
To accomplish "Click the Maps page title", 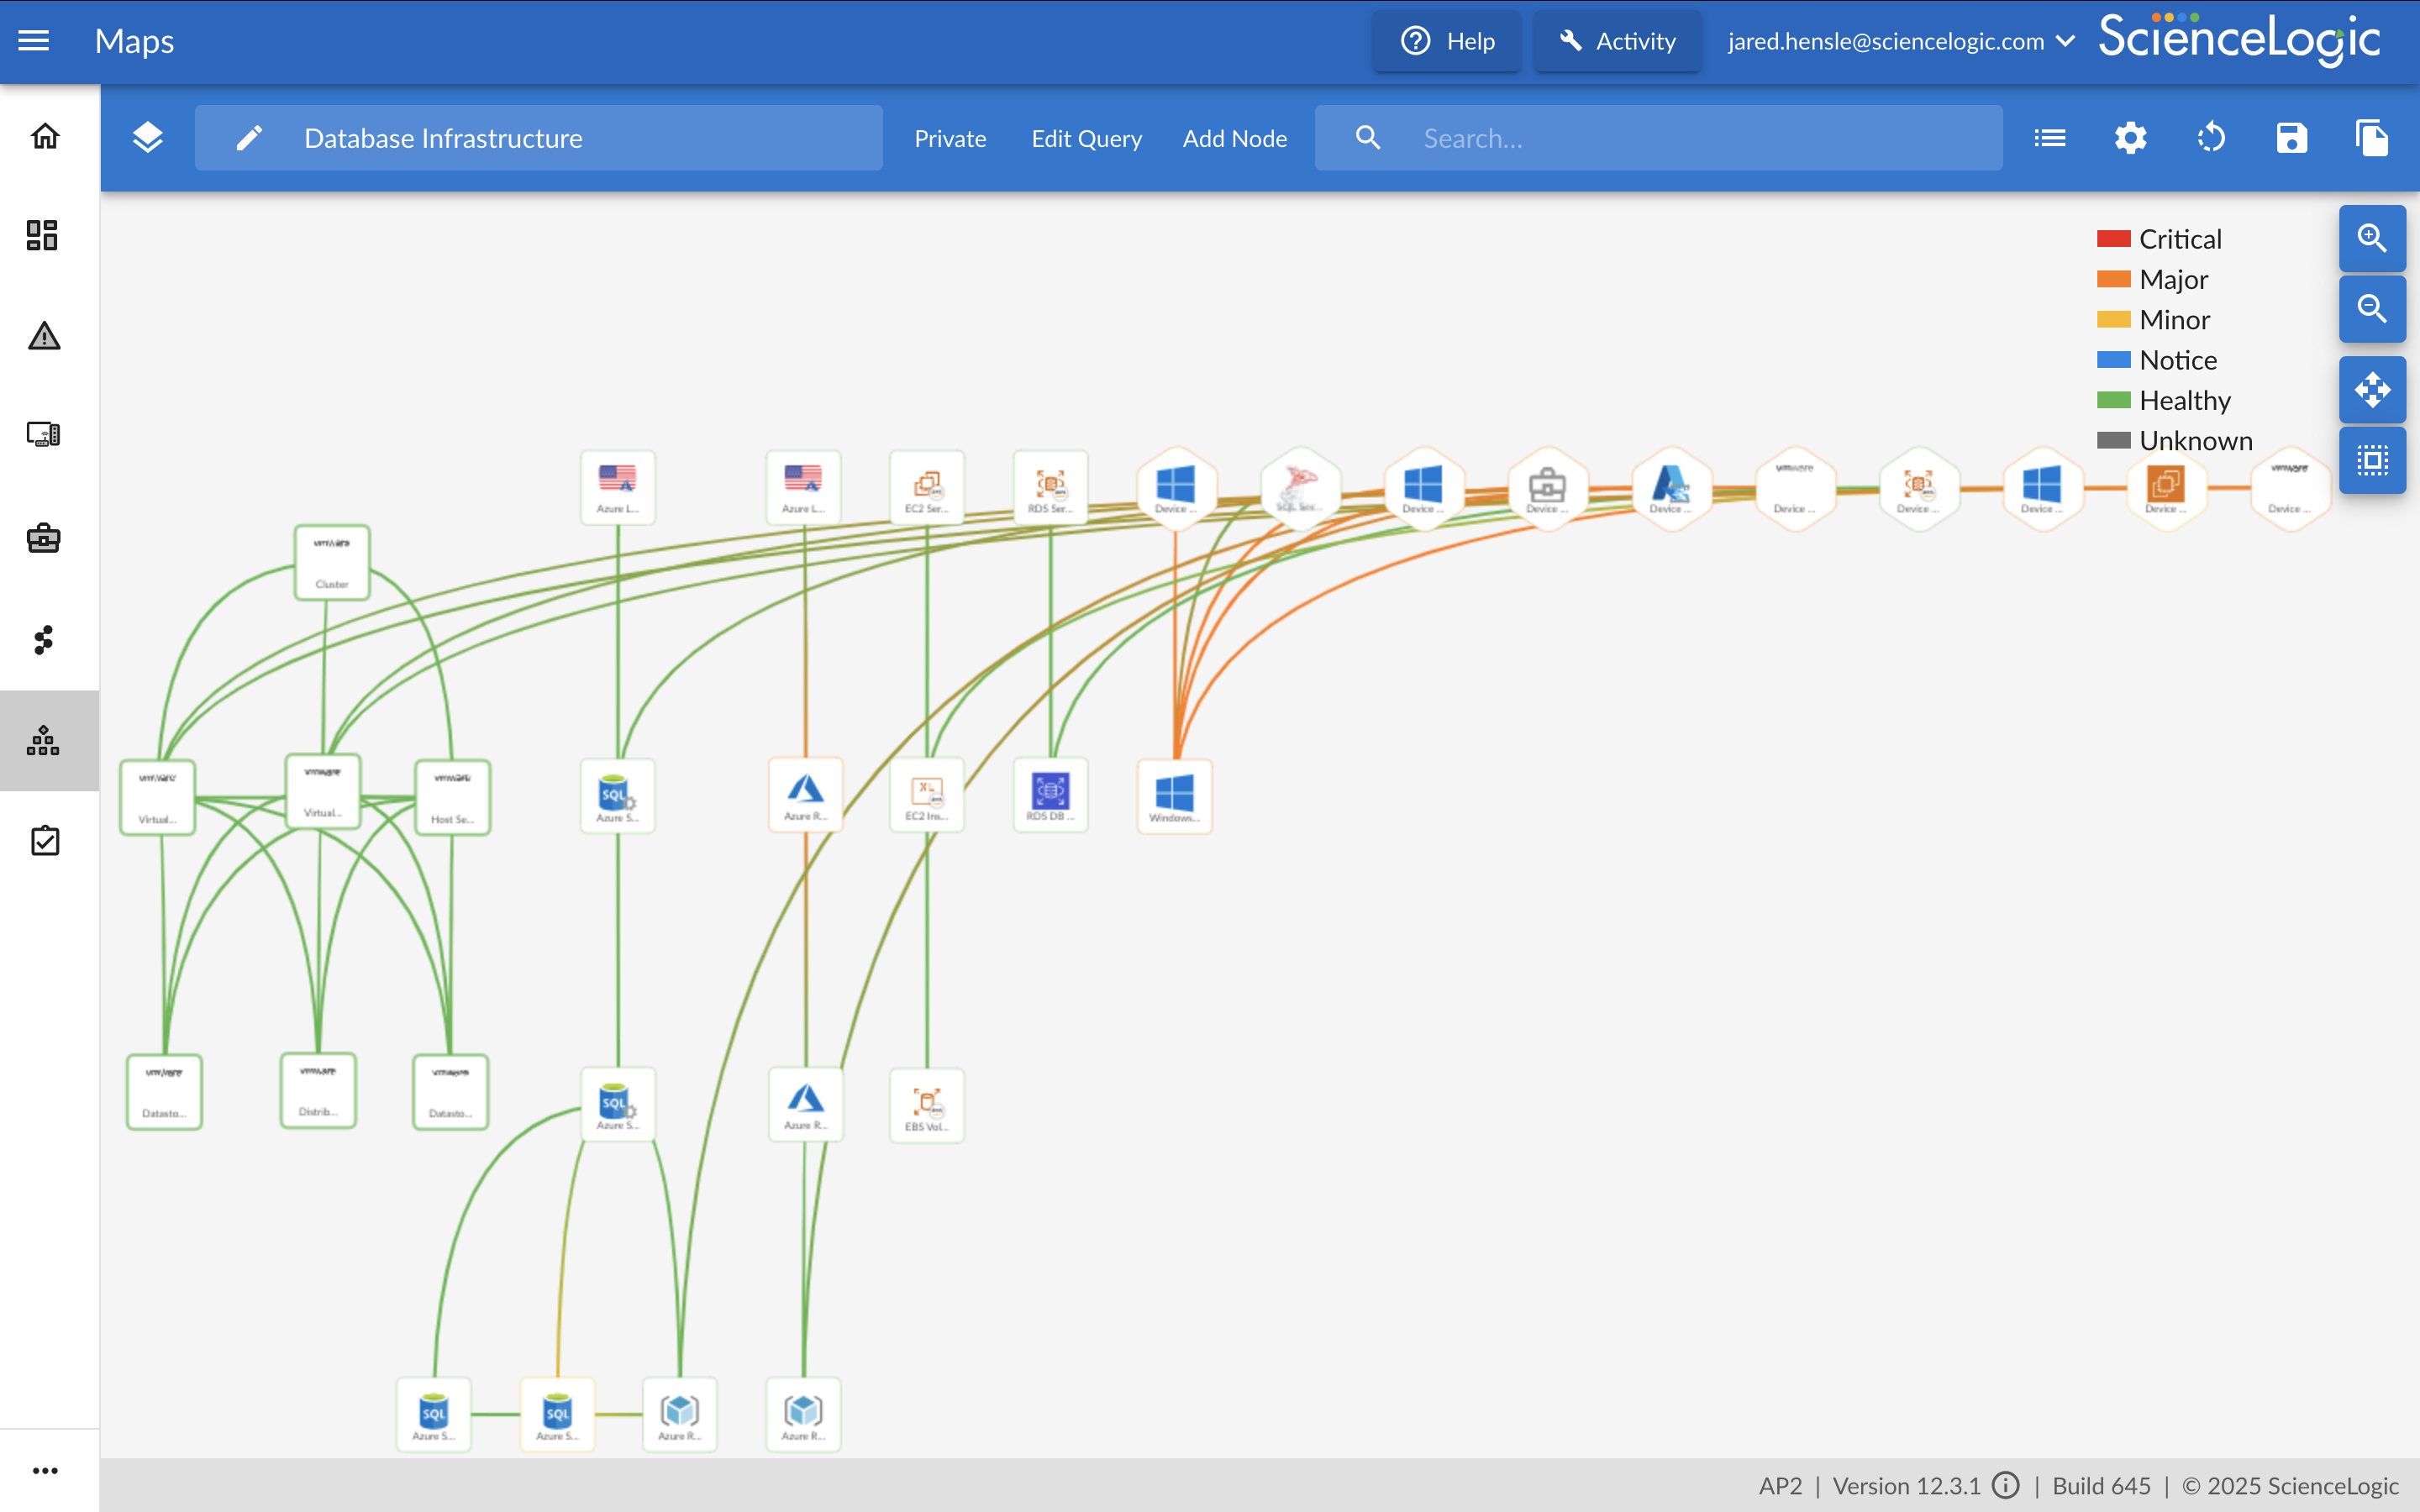I will pyautogui.click(x=134, y=41).
